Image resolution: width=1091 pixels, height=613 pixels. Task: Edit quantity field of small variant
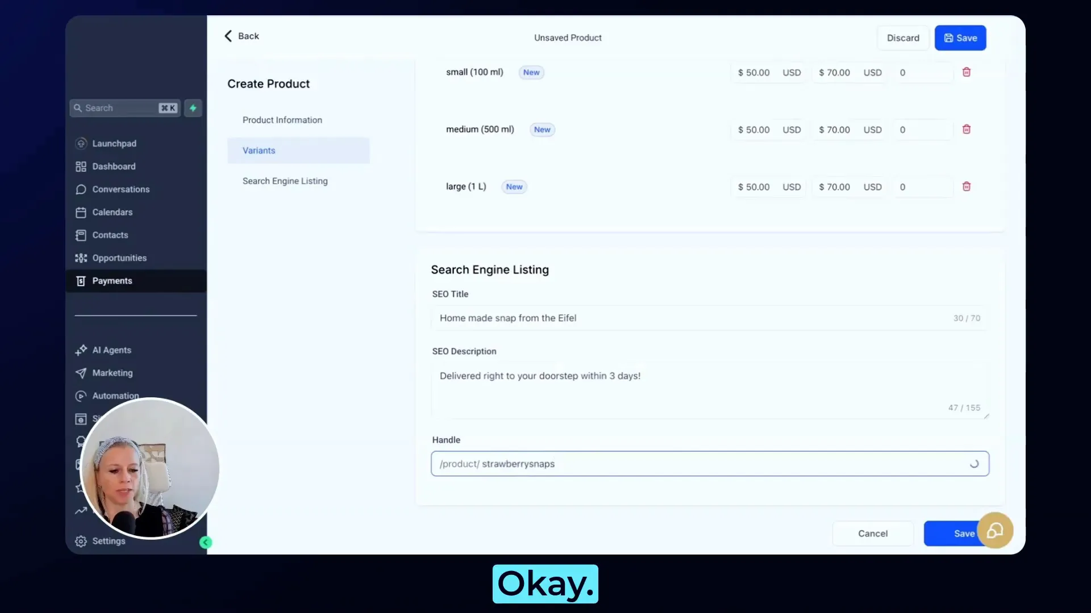(923, 73)
